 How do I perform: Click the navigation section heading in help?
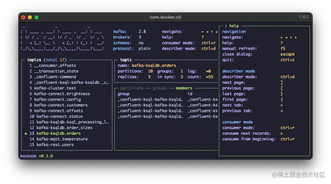pyautogui.click(x=234, y=32)
